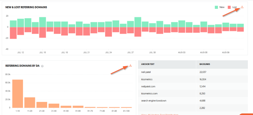253x115 pixels.
Task: Click the 61-70 axis label
Action: point(90,111)
